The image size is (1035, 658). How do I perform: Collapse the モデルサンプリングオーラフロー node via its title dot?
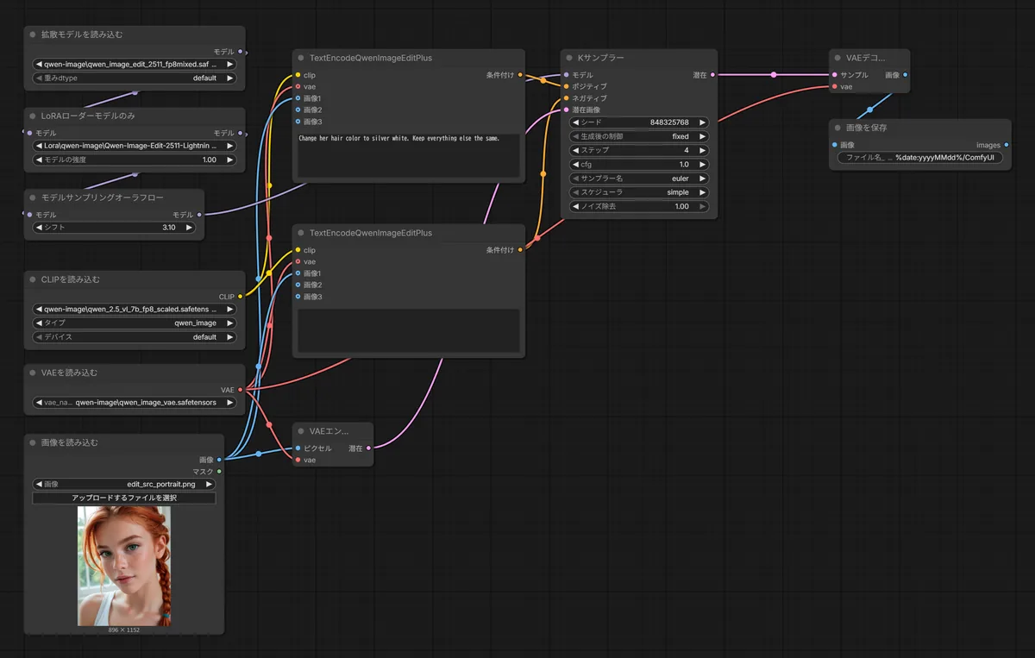point(33,197)
